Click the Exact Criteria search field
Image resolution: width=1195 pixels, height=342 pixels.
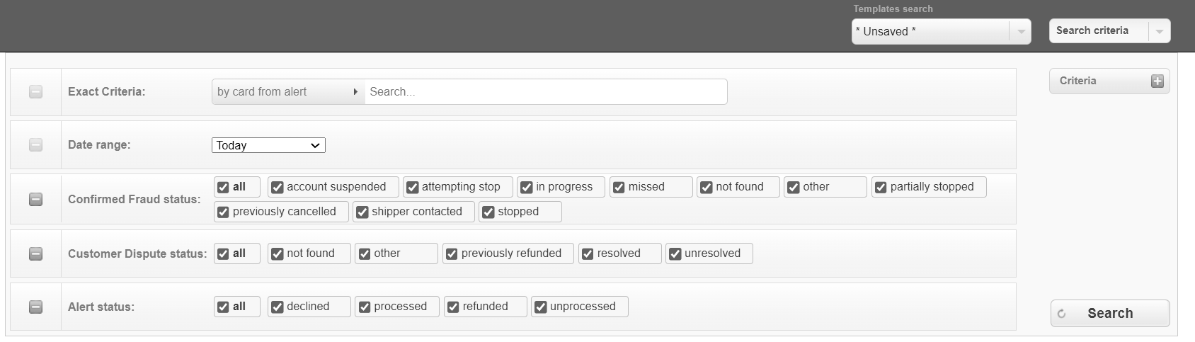[545, 92]
